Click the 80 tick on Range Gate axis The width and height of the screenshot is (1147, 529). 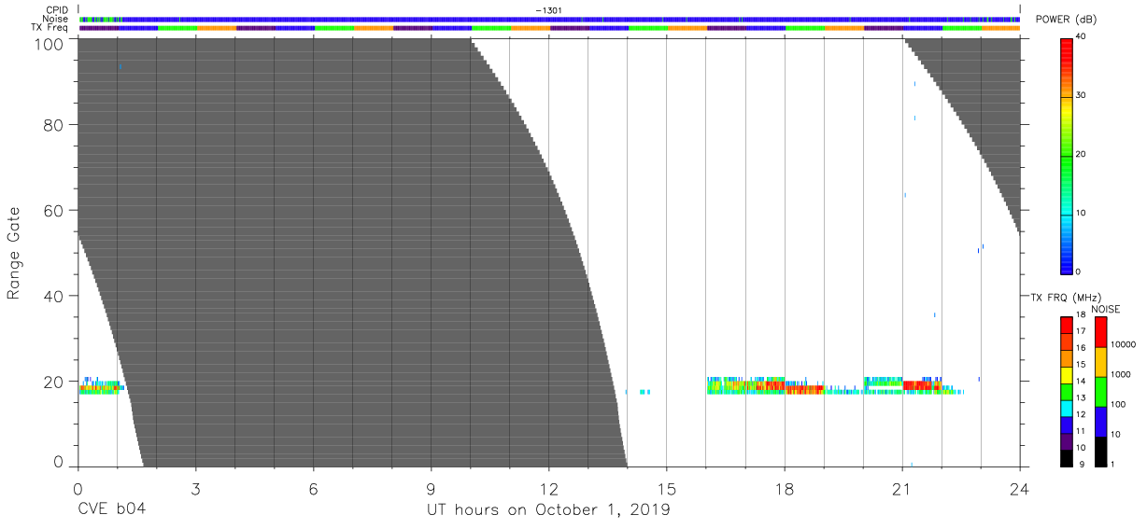[x=55, y=124]
